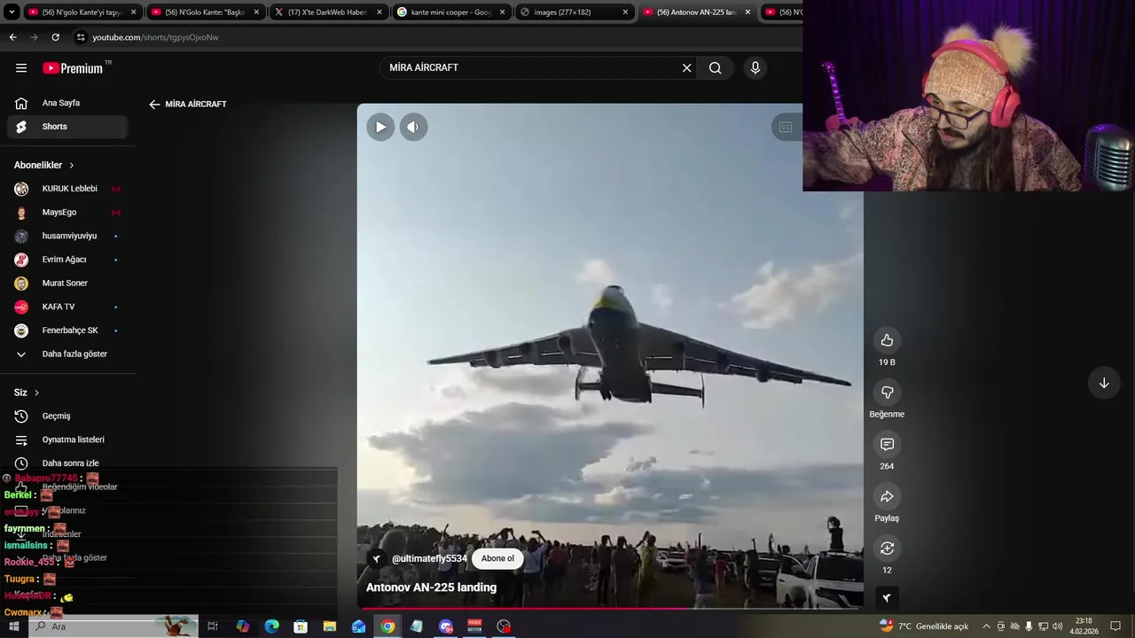This screenshot has height=638, width=1135.
Task: Click the magnifier search button
Action: pyautogui.click(x=715, y=68)
